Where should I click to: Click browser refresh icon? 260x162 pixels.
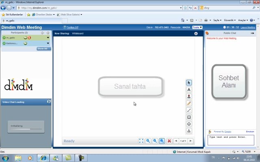pyautogui.click(x=191, y=8)
